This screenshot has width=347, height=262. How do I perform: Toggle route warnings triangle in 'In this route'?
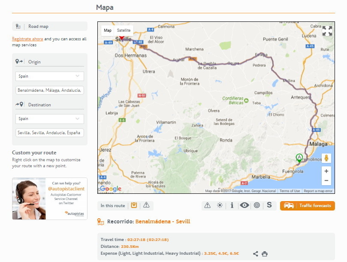146,205
